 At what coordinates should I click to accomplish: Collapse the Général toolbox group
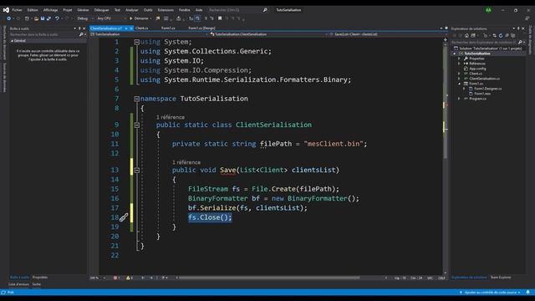(12, 41)
